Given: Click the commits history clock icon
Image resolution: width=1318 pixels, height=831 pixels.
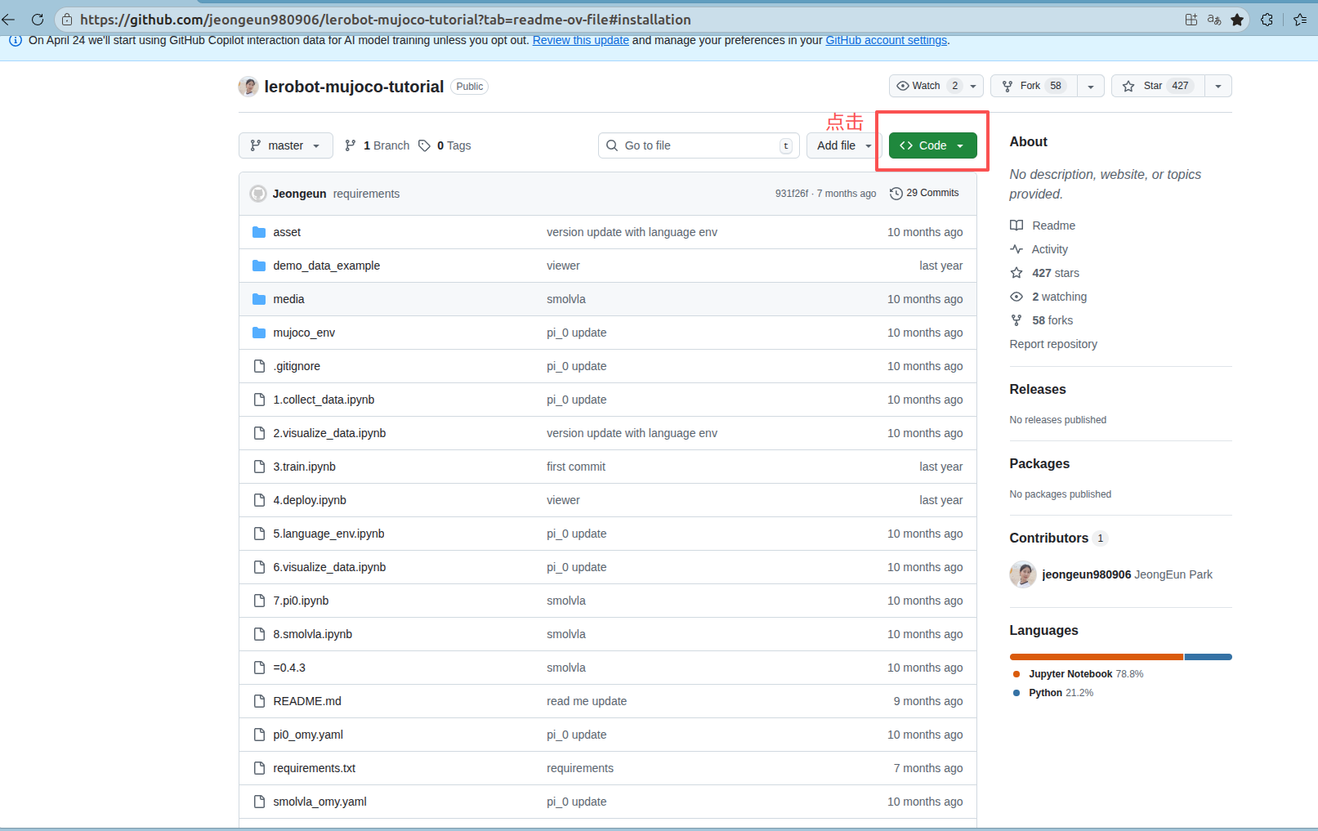Looking at the screenshot, I should coord(896,194).
